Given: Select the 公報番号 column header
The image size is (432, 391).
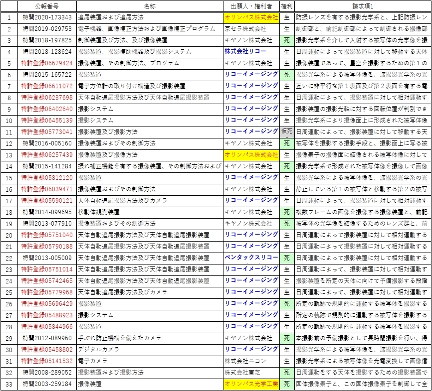Looking at the screenshot, I should pyautogui.click(x=47, y=6).
